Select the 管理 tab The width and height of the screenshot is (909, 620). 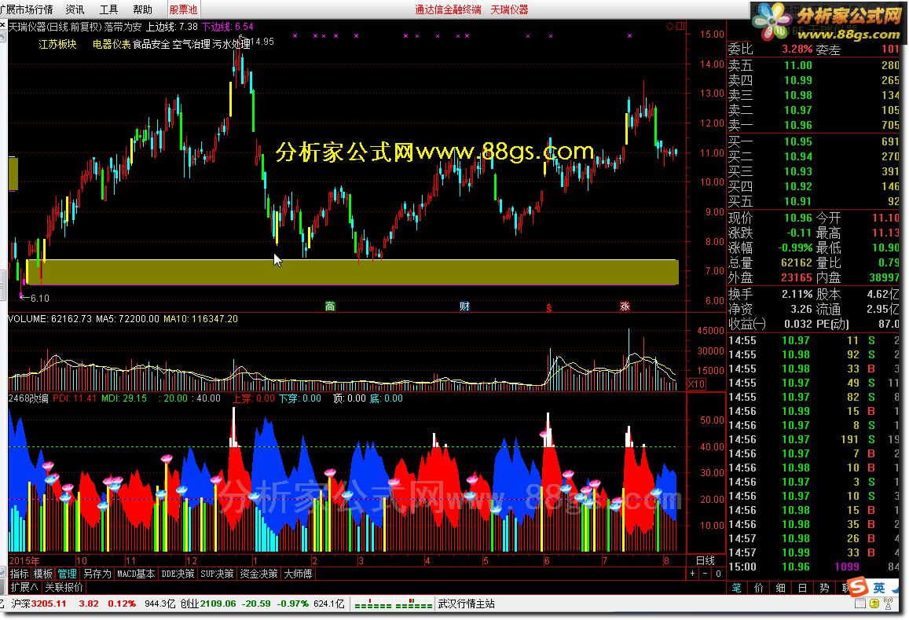click(67, 574)
